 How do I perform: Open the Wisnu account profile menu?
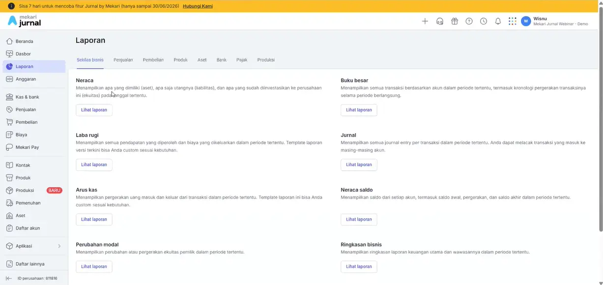[555, 21]
